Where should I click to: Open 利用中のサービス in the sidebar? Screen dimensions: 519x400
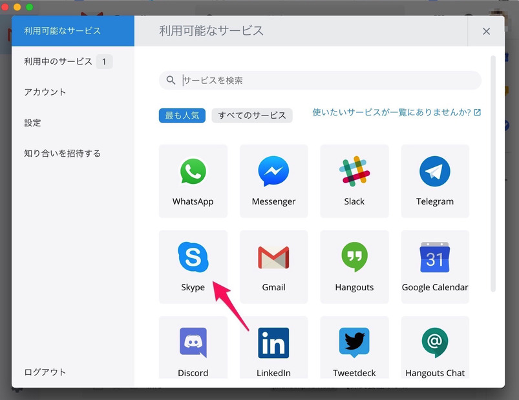click(x=73, y=61)
